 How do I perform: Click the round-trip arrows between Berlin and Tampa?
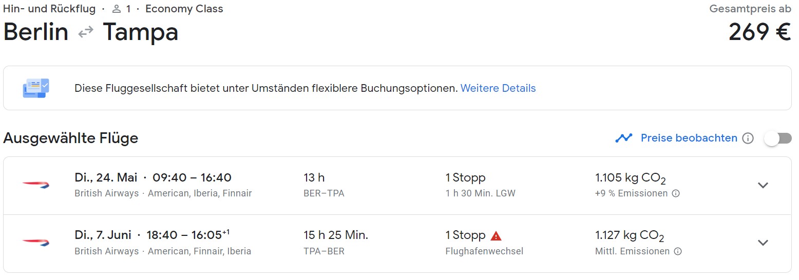[x=86, y=32]
